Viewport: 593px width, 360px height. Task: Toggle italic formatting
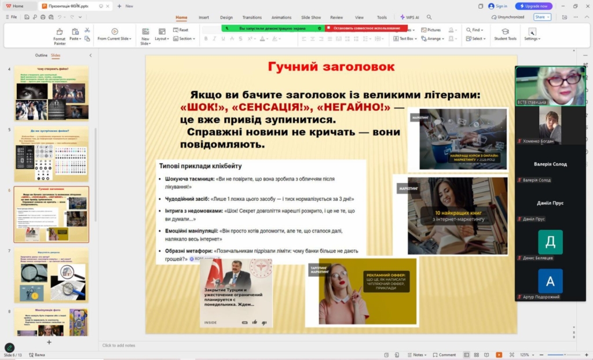coord(214,39)
